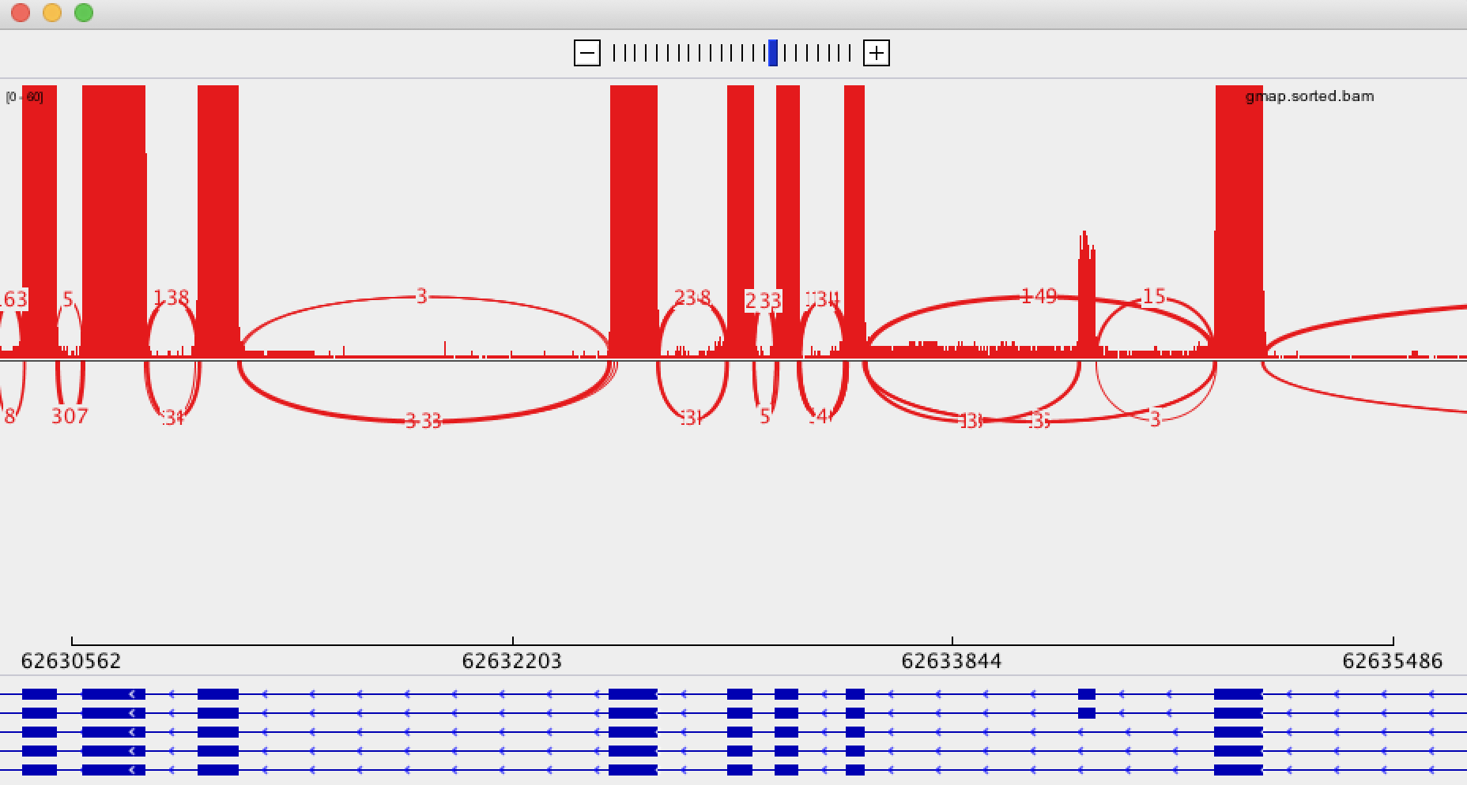Image resolution: width=1467 pixels, height=785 pixels.
Task: Click the yellow minimize window button
Action: click(x=52, y=13)
